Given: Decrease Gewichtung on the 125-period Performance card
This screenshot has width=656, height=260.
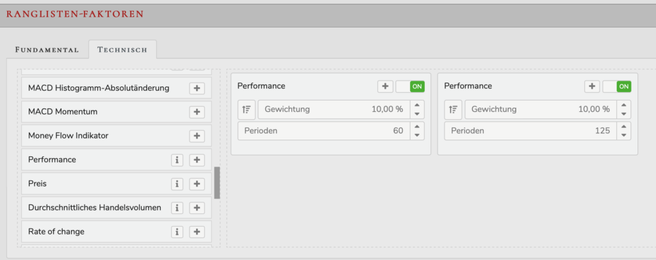Looking at the screenshot, I should pyautogui.click(x=623, y=114).
